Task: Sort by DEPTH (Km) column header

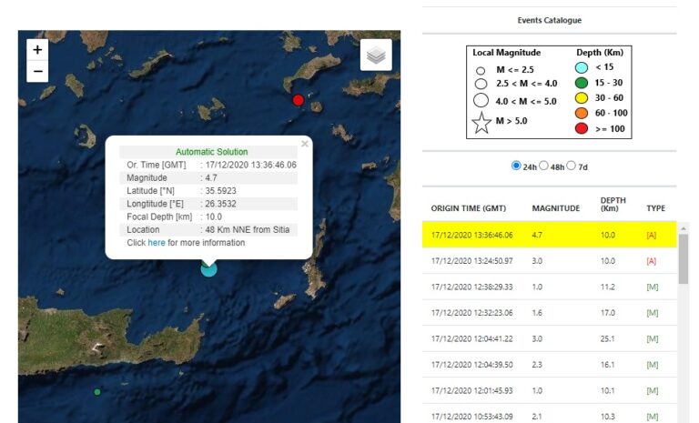Action: pyautogui.click(x=613, y=206)
